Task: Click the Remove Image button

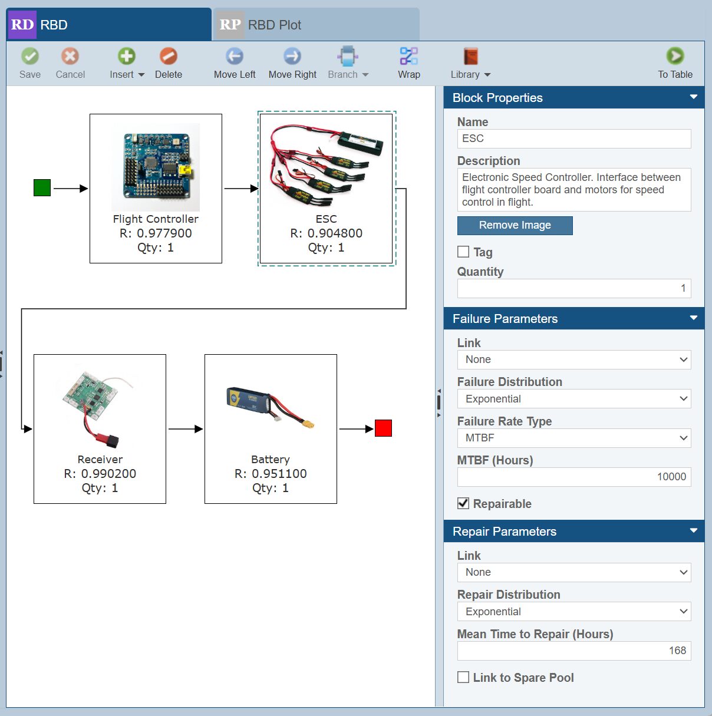Action: tap(515, 226)
